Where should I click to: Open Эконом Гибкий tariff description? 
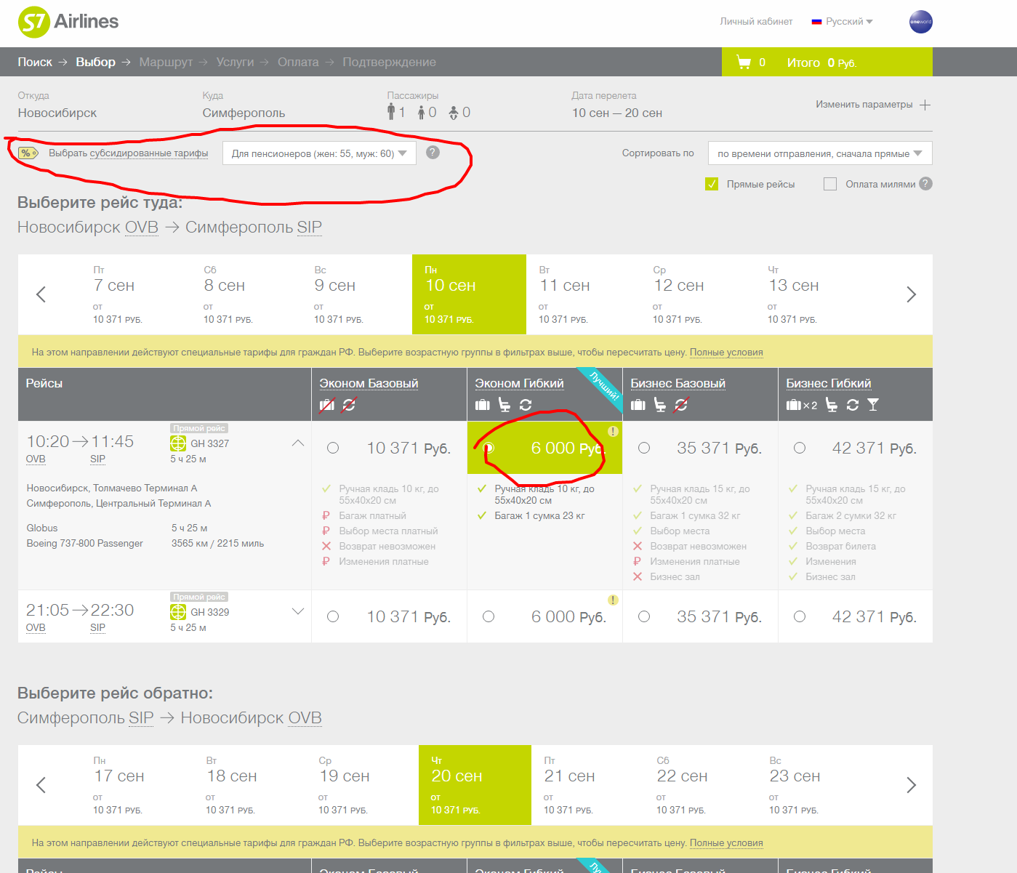pyautogui.click(x=519, y=383)
